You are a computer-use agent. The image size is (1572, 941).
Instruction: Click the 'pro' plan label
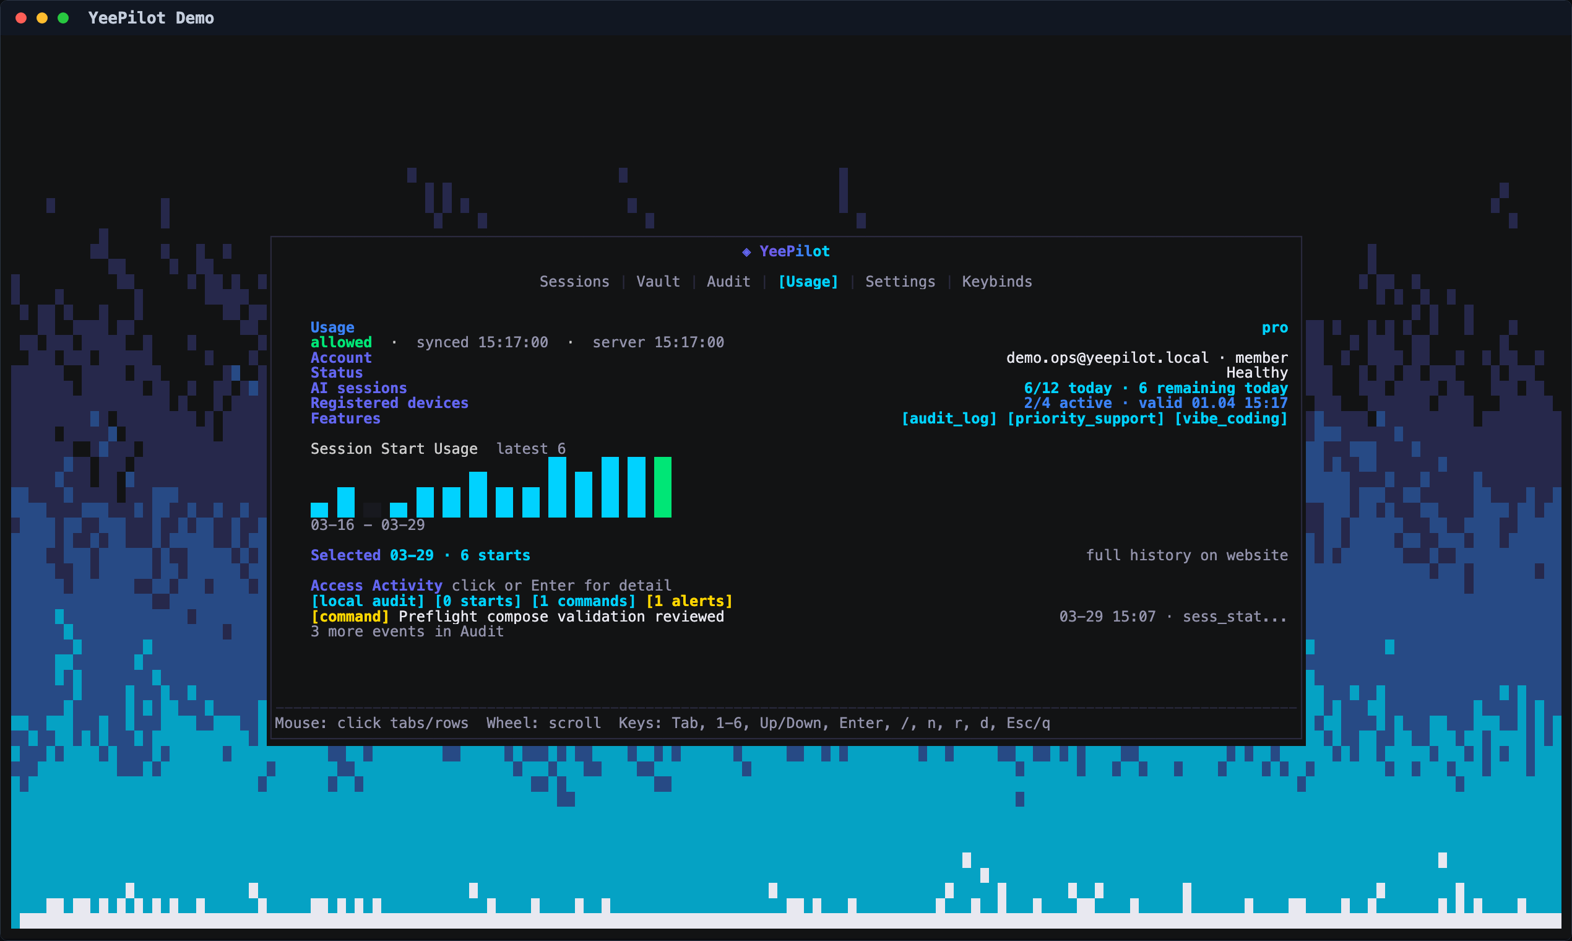(x=1275, y=328)
